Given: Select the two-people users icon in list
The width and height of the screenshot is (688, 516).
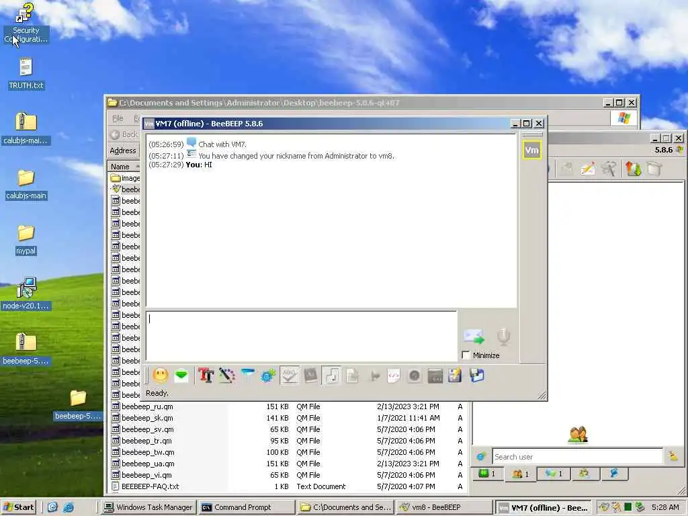Looking at the screenshot, I should tap(578, 435).
